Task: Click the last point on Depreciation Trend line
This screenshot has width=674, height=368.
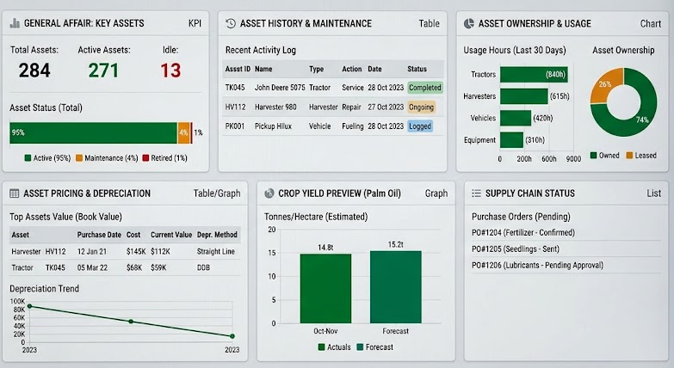Action: click(232, 336)
